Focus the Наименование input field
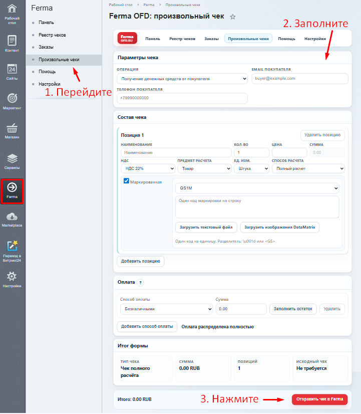Image resolution: width=361 pixels, height=414 pixels. pos(176,152)
